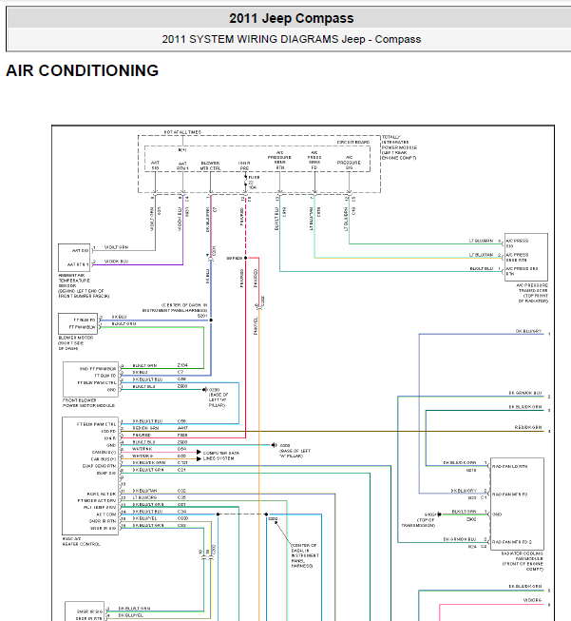This screenshot has width=571, height=621.
Task: Click the "2011 Jeep Compass" title
Action: (292, 18)
